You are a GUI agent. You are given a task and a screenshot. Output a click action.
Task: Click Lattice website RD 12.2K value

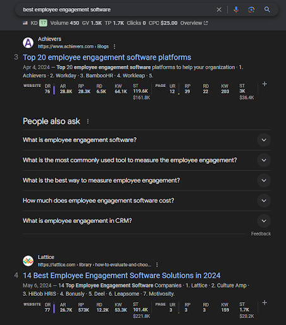click(x=103, y=310)
